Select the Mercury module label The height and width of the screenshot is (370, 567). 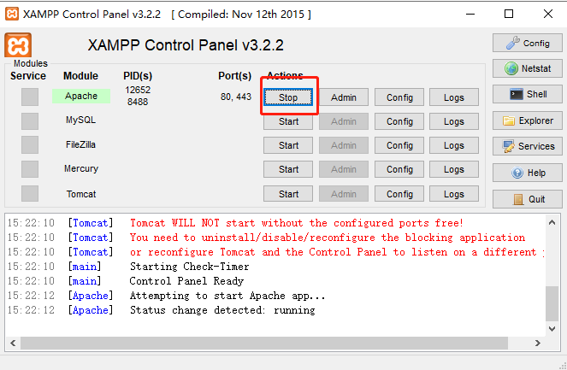click(81, 168)
